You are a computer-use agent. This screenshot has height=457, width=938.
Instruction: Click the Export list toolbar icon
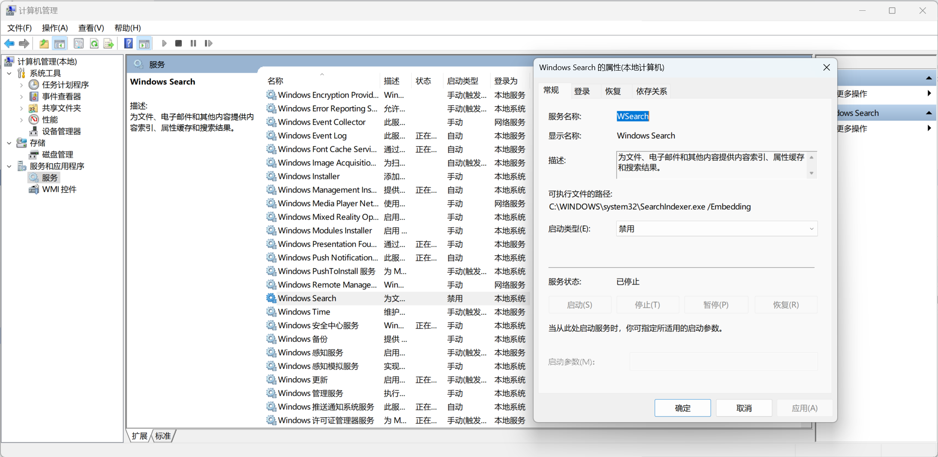[x=109, y=43]
